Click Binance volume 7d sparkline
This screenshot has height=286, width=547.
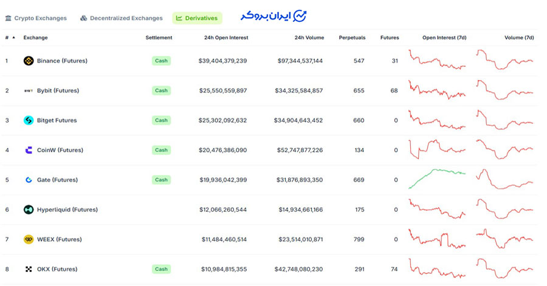tap(504, 60)
